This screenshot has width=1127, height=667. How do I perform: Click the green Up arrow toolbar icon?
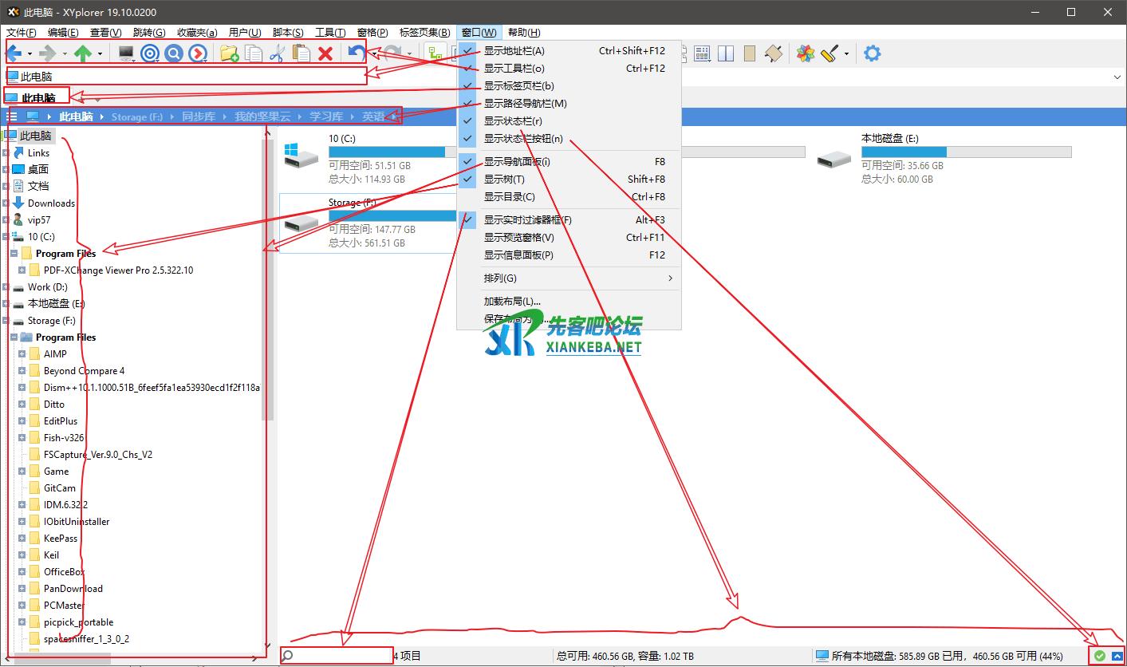pyautogui.click(x=82, y=53)
